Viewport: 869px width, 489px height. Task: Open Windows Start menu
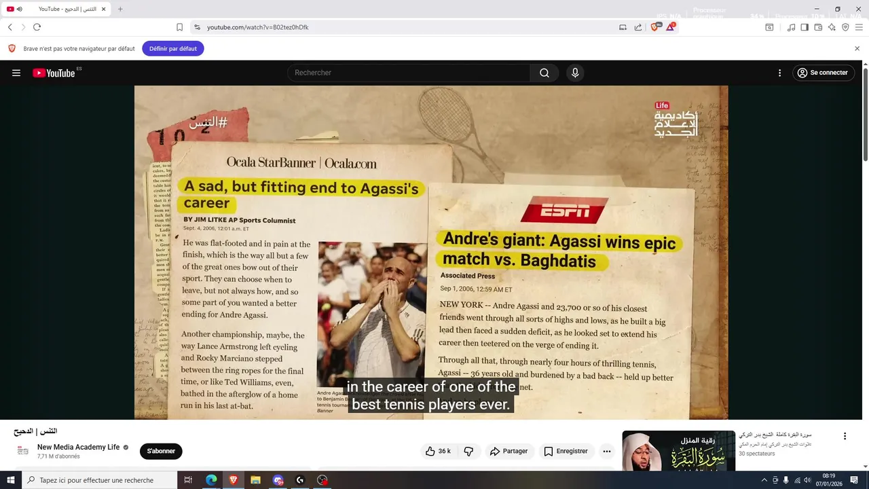[10, 479]
